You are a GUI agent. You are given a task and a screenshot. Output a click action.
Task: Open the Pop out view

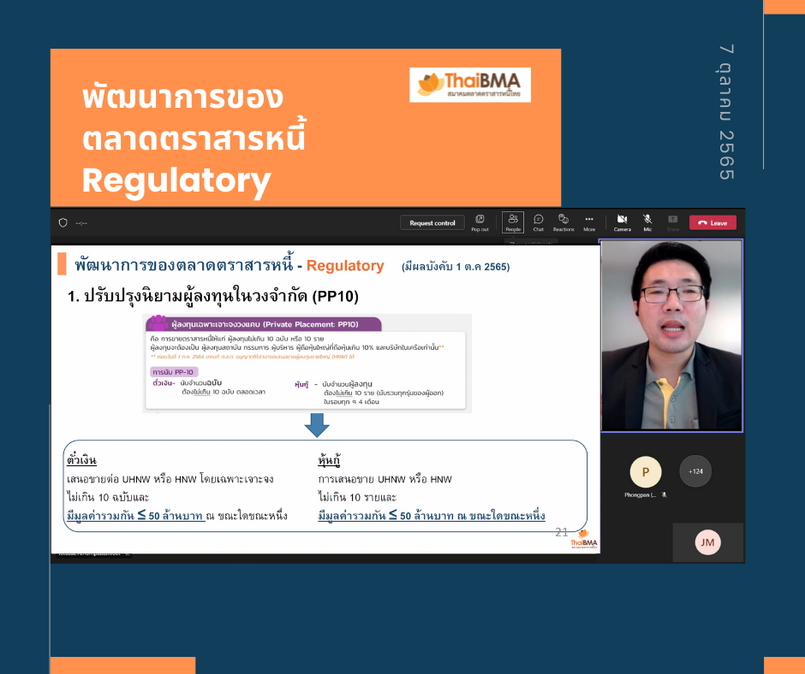[480, 222]
